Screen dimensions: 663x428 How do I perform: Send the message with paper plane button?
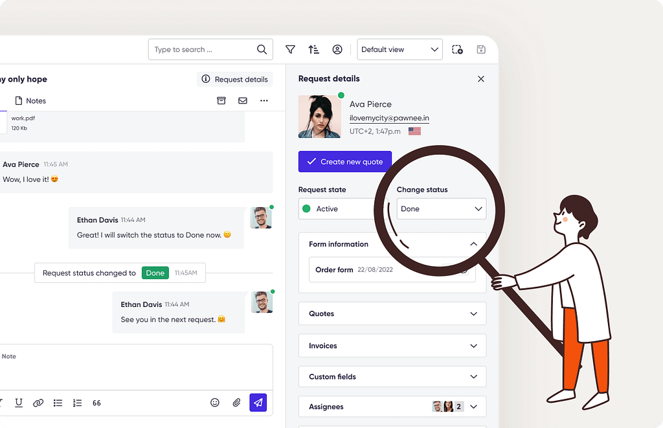point(258,403)
